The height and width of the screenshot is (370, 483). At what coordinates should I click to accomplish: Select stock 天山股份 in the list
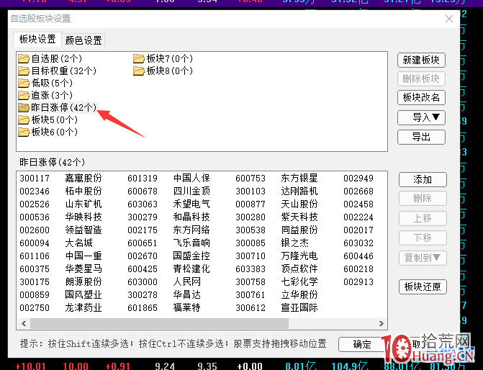click(x=299, y=204)
